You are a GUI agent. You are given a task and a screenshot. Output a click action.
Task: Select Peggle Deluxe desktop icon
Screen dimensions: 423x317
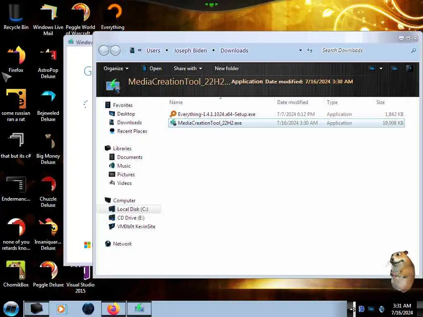point(48,274)
